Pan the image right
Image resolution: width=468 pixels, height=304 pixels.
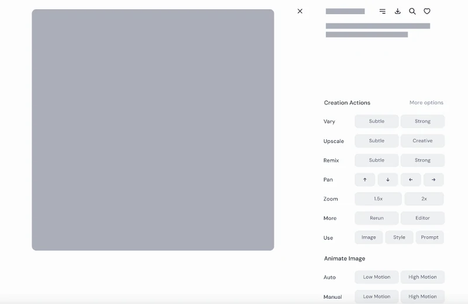tap(433, 180)
